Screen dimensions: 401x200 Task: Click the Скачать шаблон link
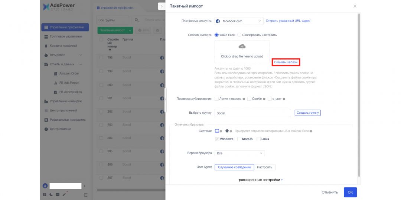[286, 62]
